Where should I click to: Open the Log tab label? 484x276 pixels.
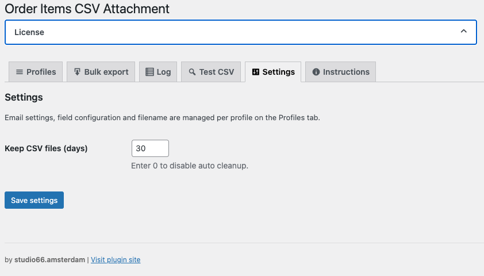tap(164, 72)
